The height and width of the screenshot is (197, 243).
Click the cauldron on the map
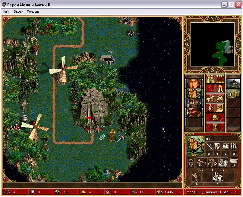click(25, 119)
